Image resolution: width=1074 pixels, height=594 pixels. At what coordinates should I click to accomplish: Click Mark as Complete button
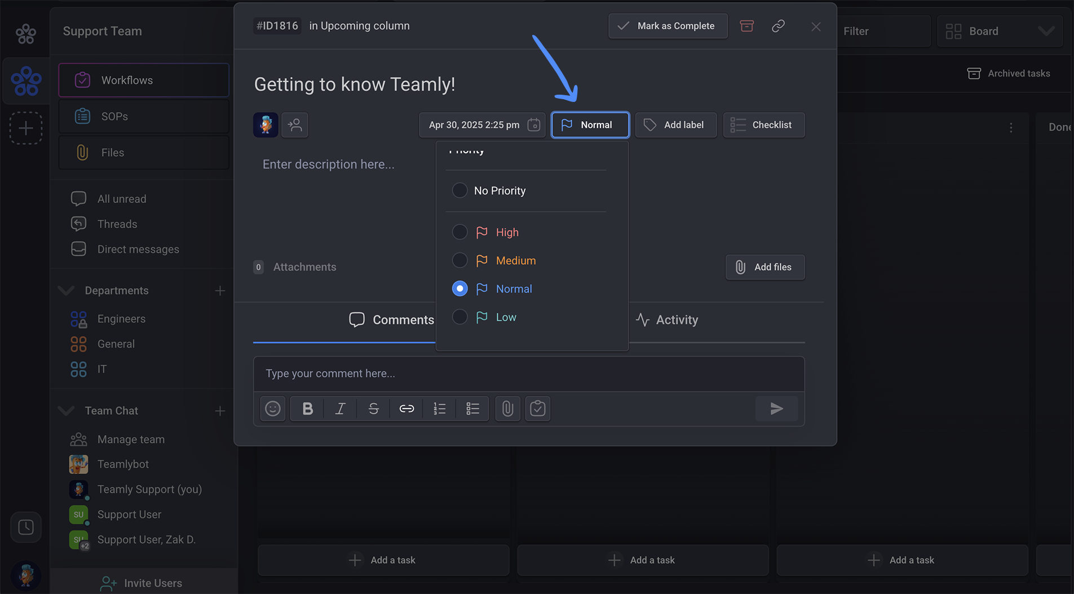[668, 26]
